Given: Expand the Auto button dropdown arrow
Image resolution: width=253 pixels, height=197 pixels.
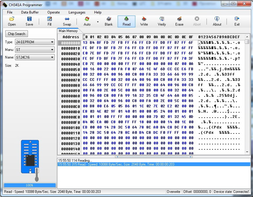Looking at the screenshot, I should pyautogui.click(x=98, y=22).
